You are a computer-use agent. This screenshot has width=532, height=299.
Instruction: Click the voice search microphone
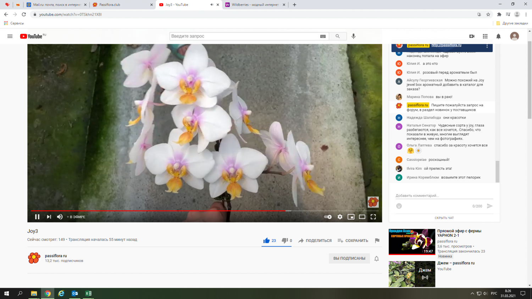pyautogui.click(x=354, y=36)
